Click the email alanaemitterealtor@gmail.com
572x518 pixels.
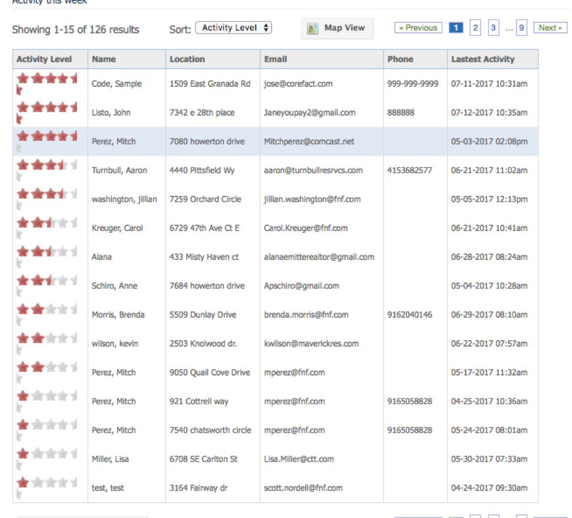tap(319, 257)
